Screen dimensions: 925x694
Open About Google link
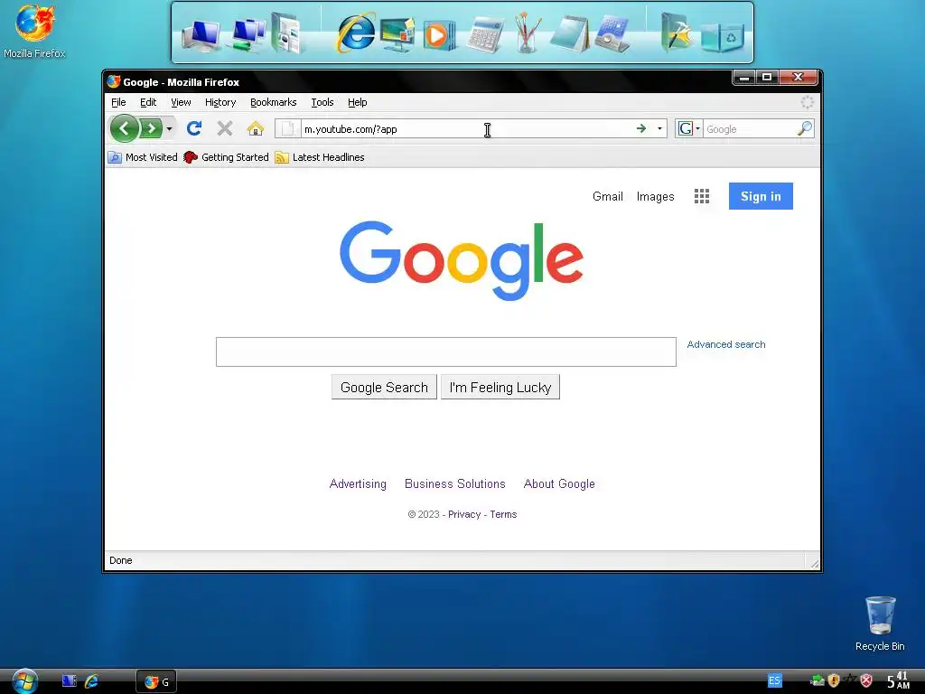[x=558, y=483]
